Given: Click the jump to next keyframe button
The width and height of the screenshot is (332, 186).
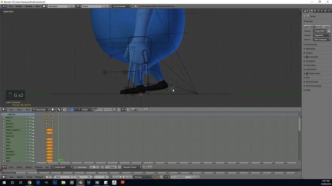Looking at the screenshot, I should pyautogui.click(x=127, y=177).
